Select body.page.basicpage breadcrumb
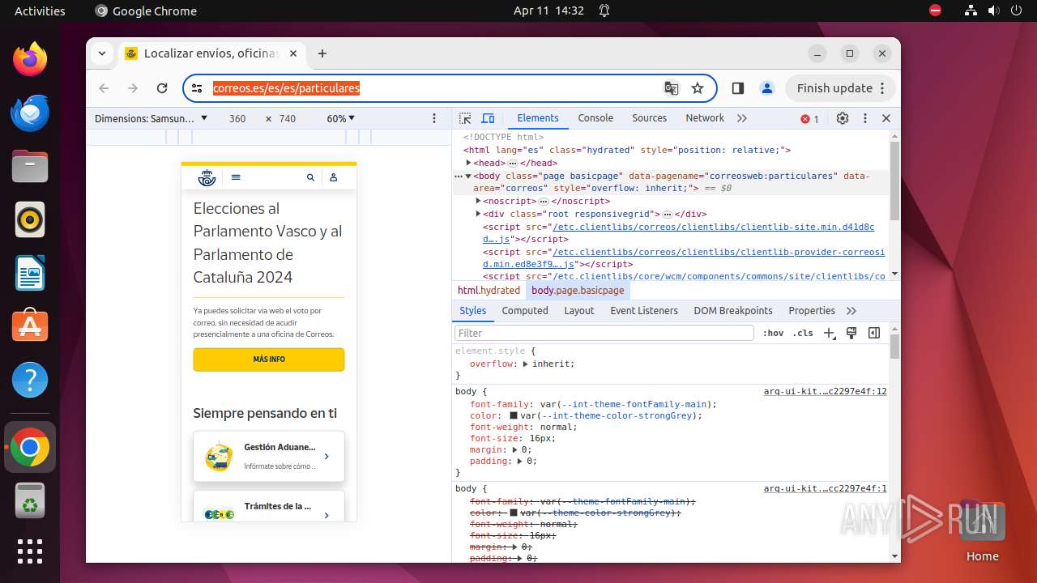 click(x=578, y=291)
